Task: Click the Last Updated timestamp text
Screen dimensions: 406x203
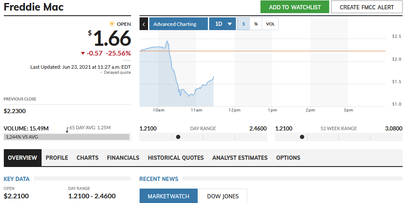Action: click(81, 67)
